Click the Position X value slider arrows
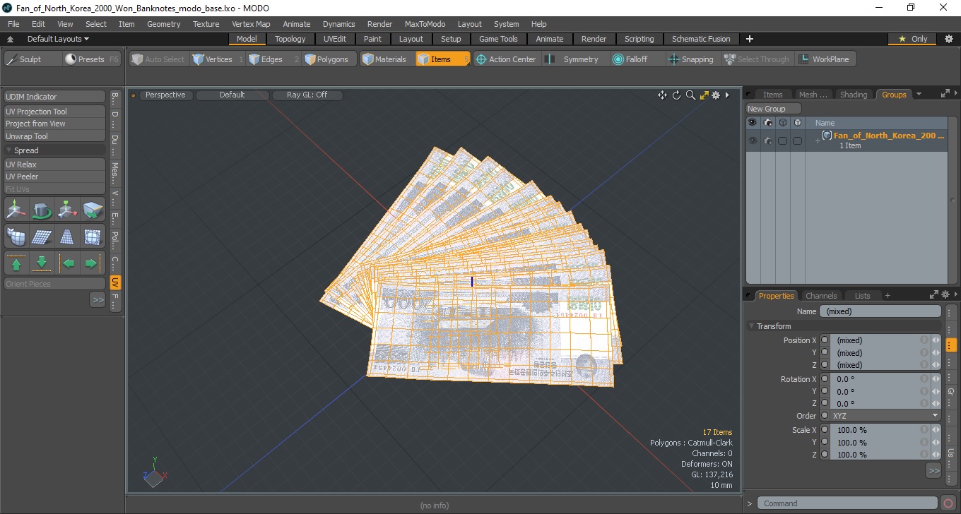 [x=936, y=340]
